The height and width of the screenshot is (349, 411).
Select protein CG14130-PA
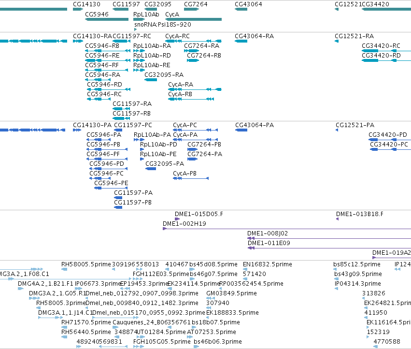point(92,125)
